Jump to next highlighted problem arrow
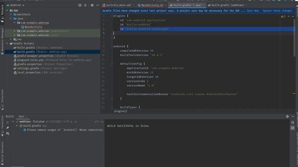This screenshot has width=298, height=167. pyautogui.click(x=293, y=17)
